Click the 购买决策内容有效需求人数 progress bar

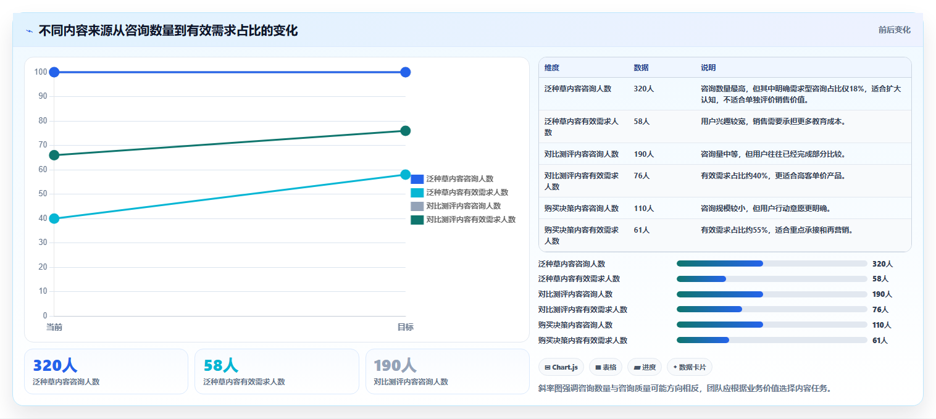[772, 340]
